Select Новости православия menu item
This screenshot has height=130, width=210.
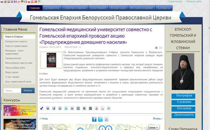click(20, 46)
